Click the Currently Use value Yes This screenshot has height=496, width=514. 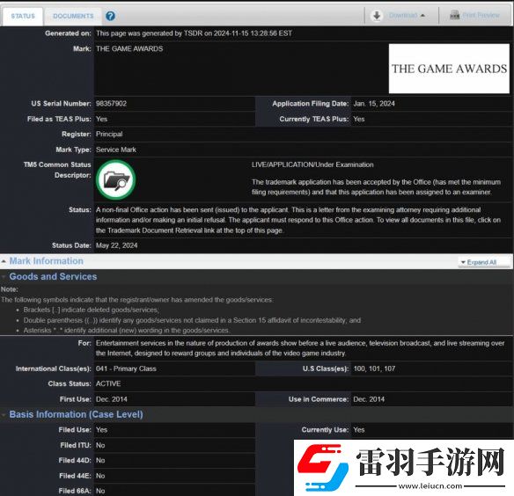pos(359,430)
